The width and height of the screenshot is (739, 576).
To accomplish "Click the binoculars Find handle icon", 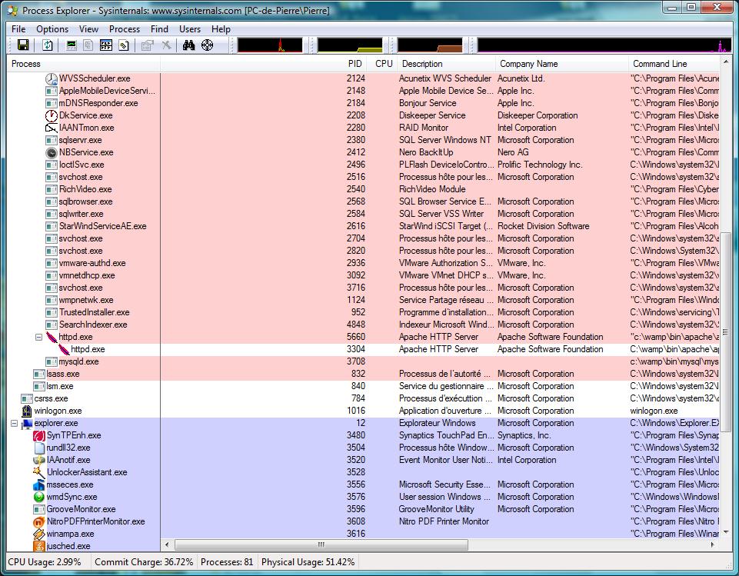I will [x=189, y=46].
